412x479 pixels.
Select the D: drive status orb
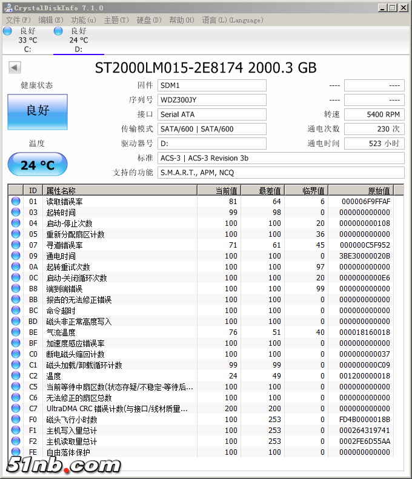(x=58, y=31)
